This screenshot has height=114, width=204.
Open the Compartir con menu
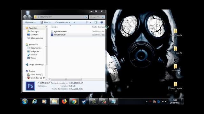[62, 22]
